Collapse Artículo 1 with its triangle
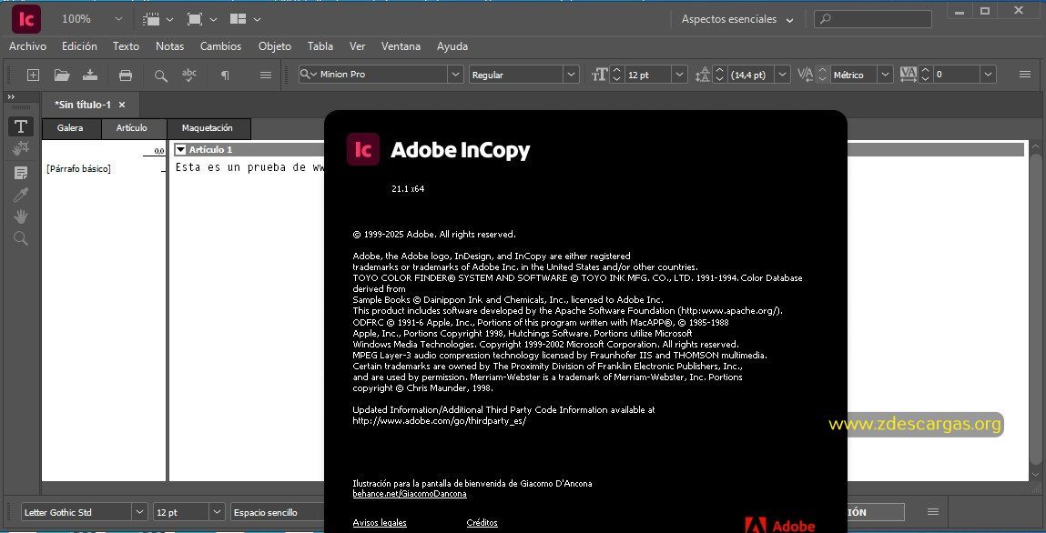 tap(180, 149)
